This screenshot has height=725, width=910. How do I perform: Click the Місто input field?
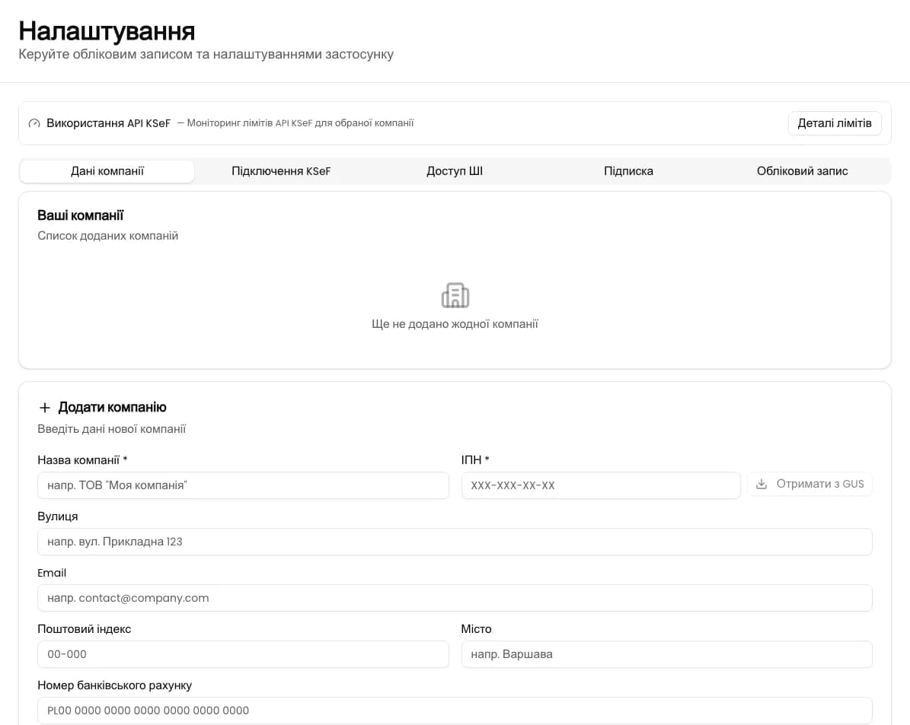pos(667,653)
